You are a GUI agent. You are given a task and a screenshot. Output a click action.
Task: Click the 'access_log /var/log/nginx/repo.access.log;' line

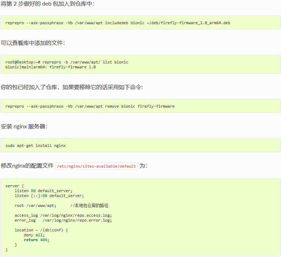click(x=63, y=216)
